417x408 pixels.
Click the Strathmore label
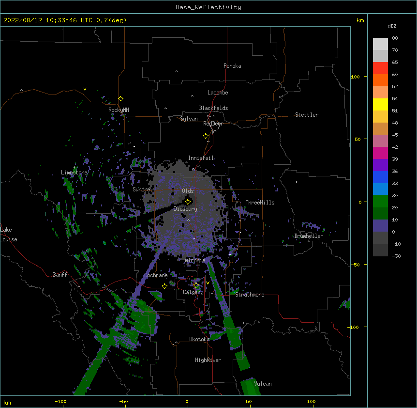coord(250,295)
